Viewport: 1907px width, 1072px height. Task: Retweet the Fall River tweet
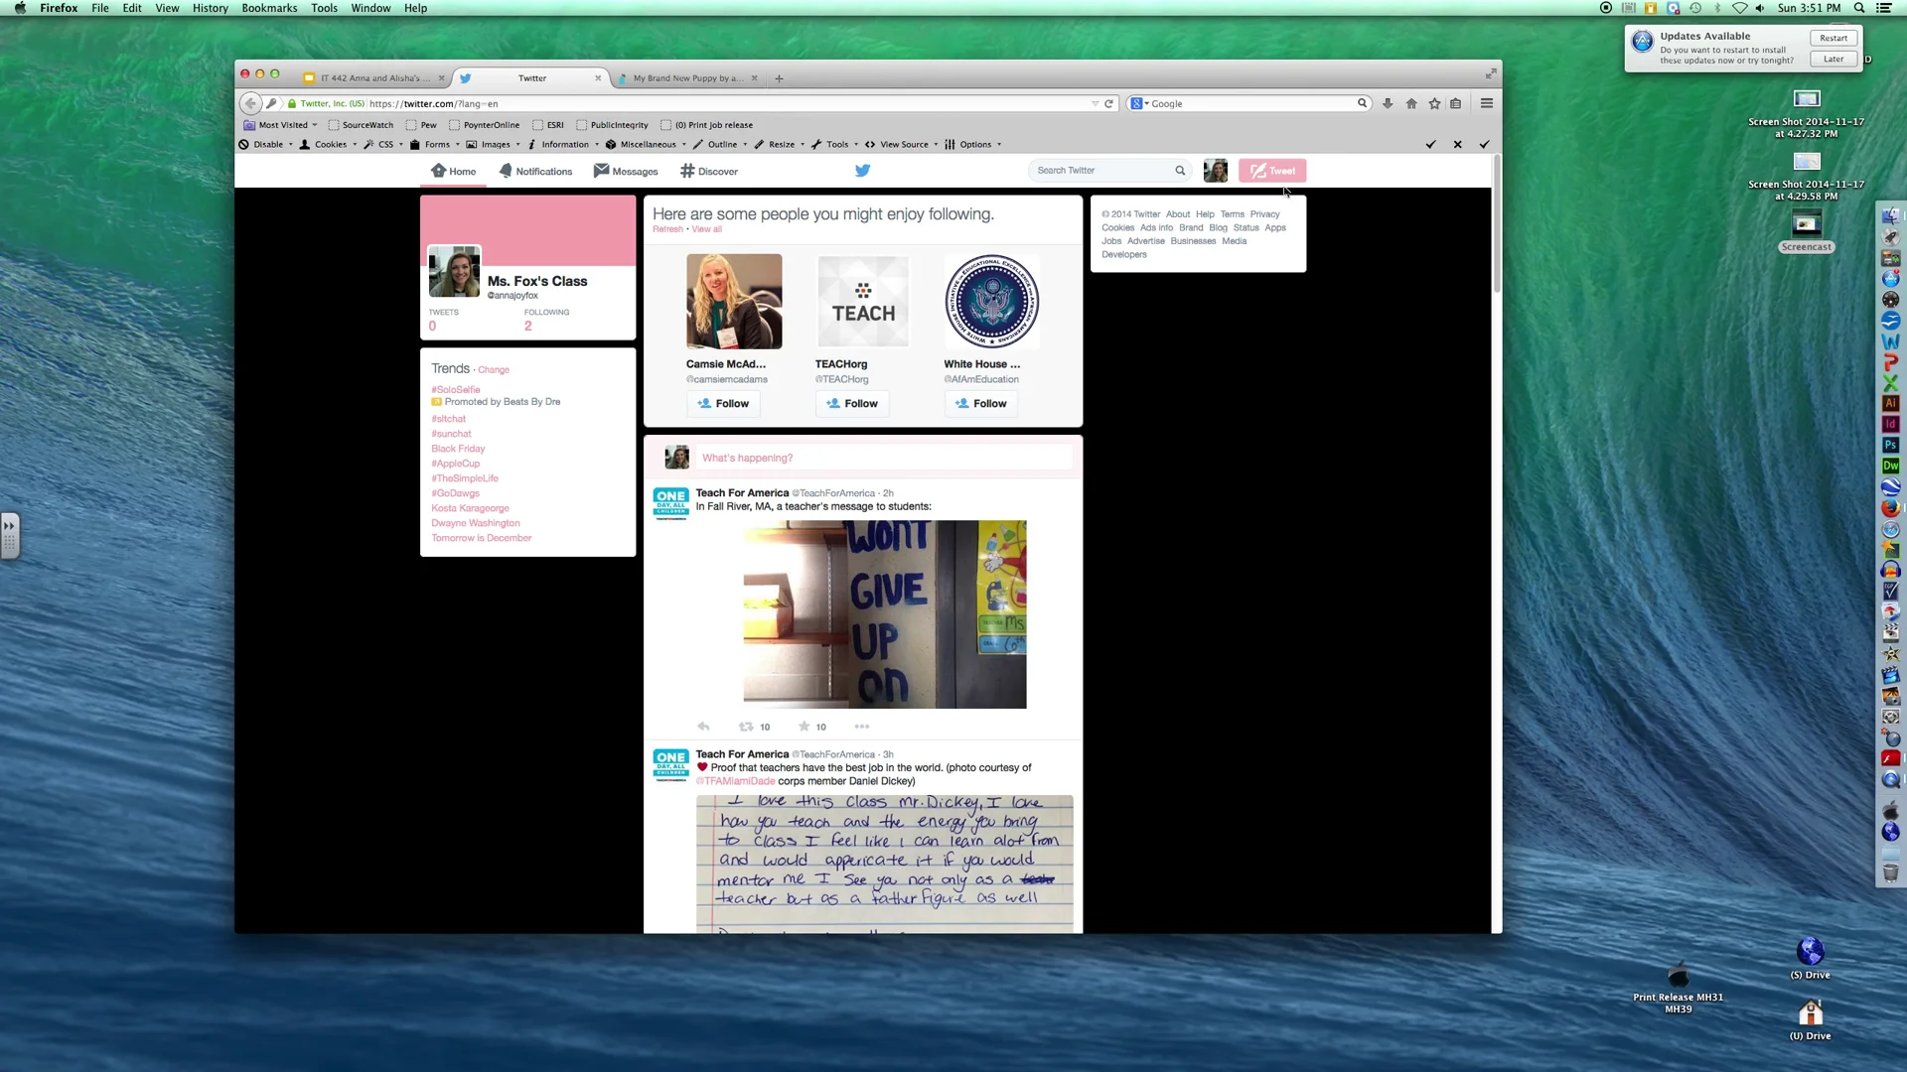pos(746,727)
